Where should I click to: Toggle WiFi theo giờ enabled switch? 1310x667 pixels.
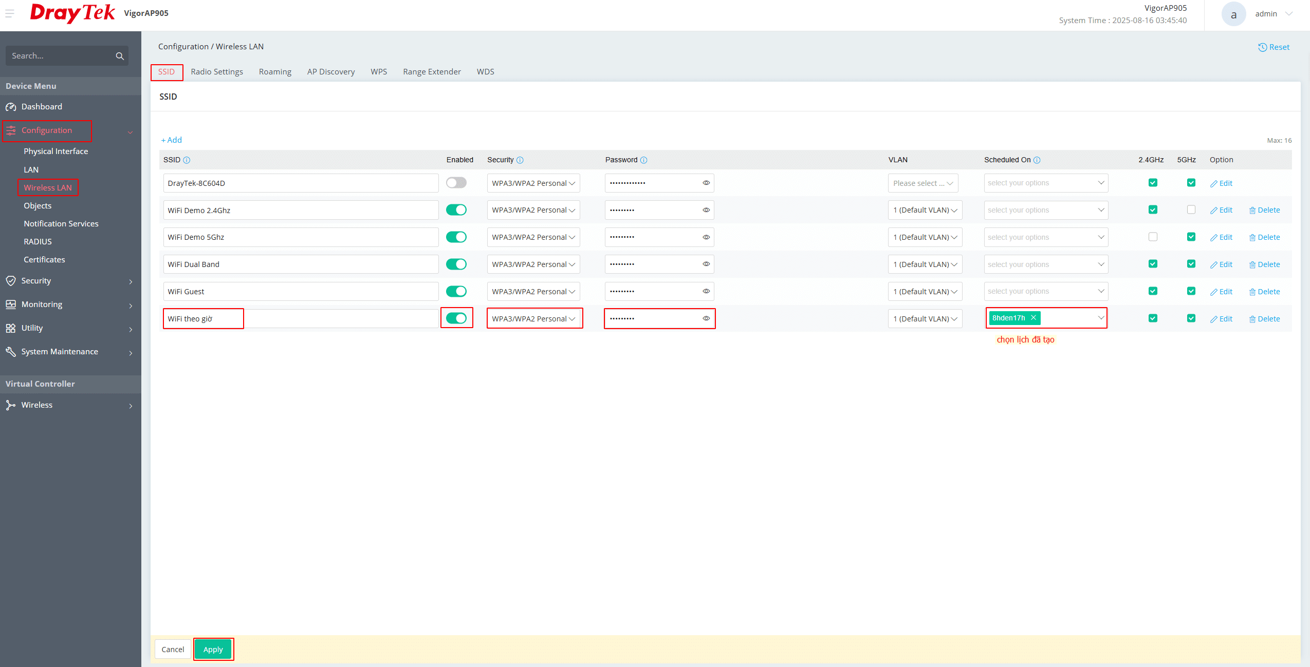[456, 318]
